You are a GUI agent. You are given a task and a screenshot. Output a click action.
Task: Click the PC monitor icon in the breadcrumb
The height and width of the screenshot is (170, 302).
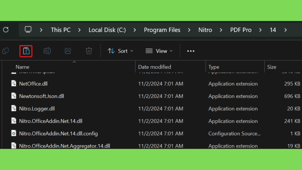28,30
